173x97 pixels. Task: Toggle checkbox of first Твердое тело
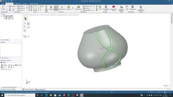coord(5,17)
